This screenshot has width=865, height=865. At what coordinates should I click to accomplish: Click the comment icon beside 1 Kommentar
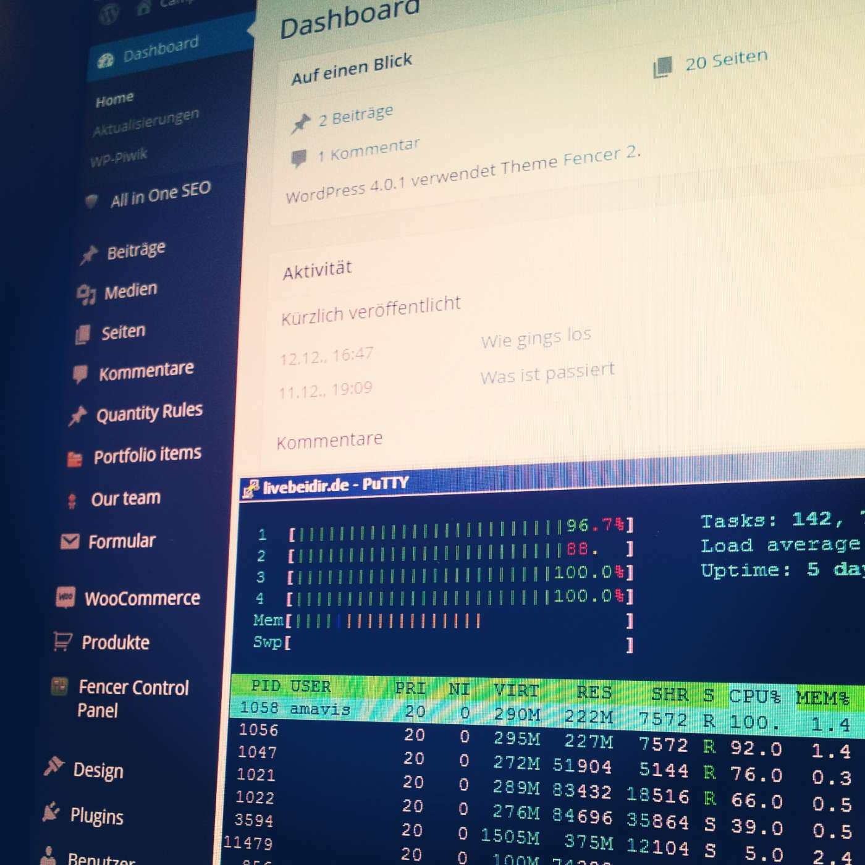298,158
